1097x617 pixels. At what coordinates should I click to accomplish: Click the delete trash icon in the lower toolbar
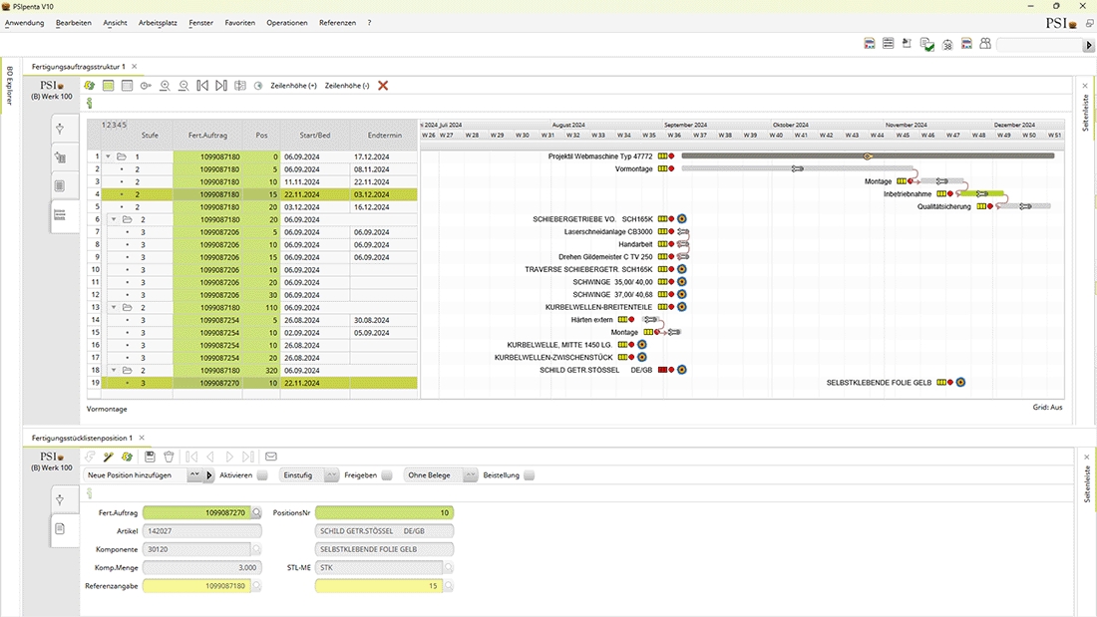click(x=169, y=457)
